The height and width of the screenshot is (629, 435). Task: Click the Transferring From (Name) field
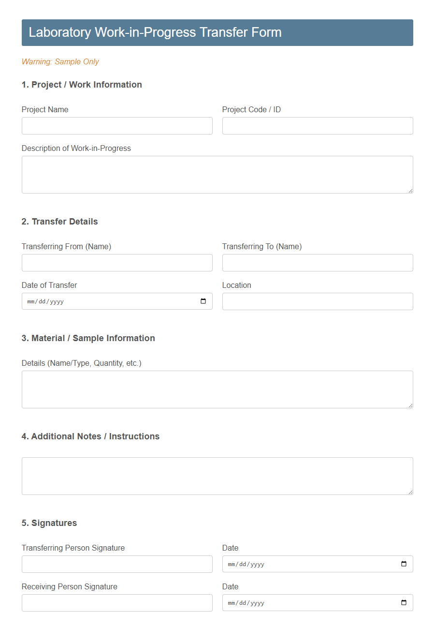(117, 263)
